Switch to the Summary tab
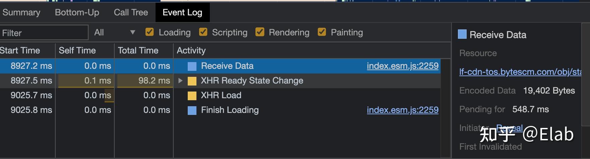 [21, 12]
